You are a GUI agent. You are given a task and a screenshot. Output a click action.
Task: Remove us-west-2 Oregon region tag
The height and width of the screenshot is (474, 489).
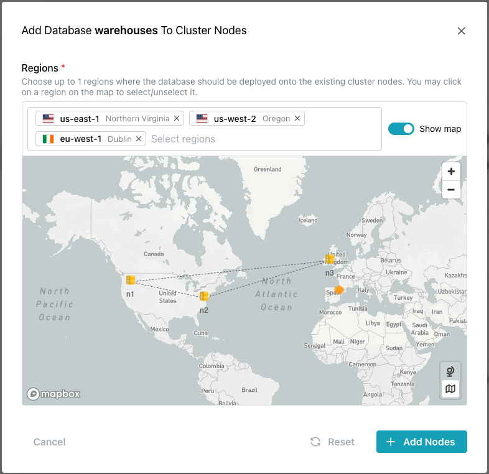click(x=297, y=118)
